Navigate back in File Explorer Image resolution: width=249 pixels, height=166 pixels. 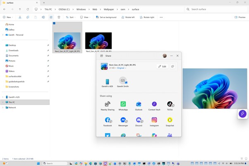coord(5,9)
